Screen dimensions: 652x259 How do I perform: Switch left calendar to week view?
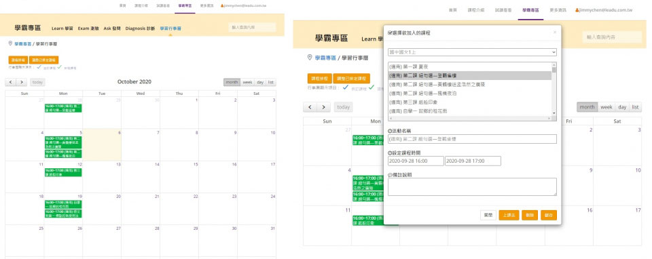[x=247, y=82]
